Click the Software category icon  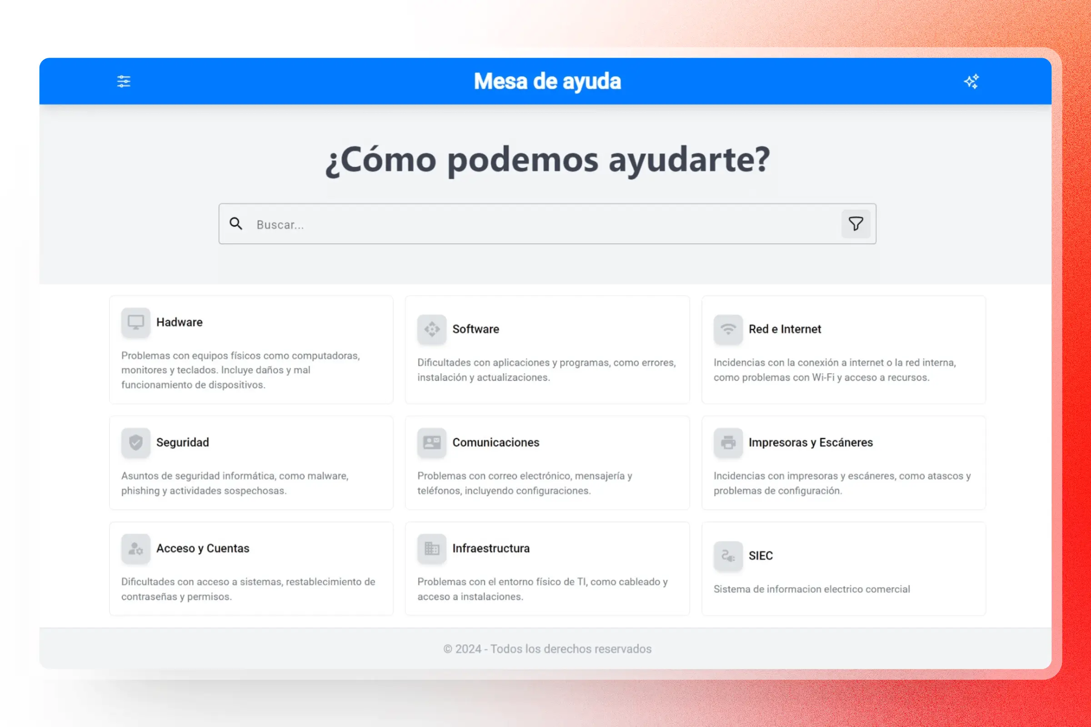431,329
